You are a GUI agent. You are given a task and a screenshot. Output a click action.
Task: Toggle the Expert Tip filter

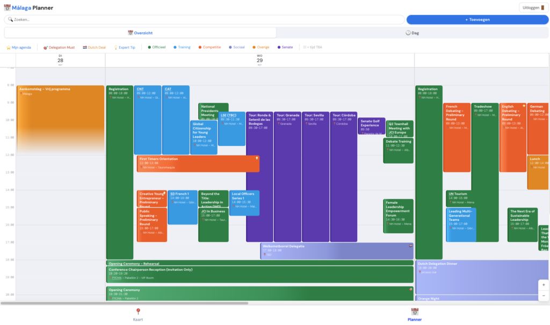tap(126, 47)
